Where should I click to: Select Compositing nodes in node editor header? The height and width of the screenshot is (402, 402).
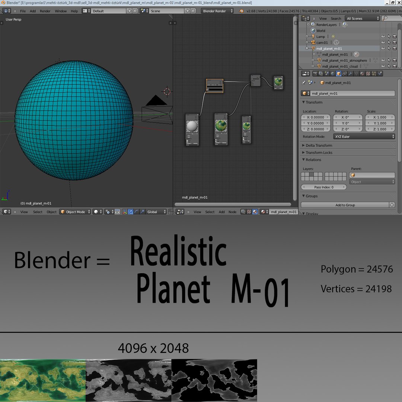243,212
